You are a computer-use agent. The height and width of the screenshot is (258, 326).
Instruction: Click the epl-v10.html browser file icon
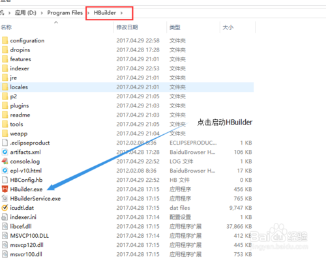click(x=5, y=171)
